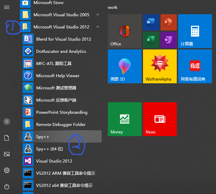Viewport: 216px width, 194px height.
Task: Click the Visual Studio 2012 folder icon
Action: (25, 27)
